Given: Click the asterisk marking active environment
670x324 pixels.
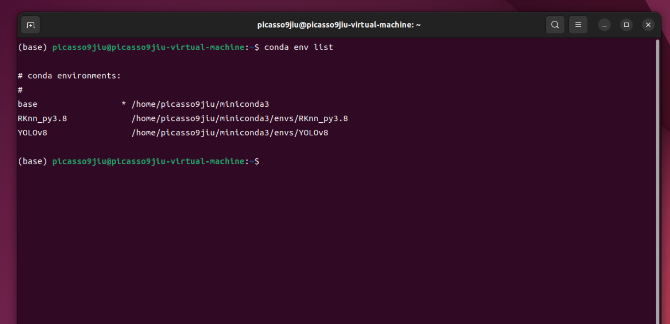Looking at the screenshot, I should [123, 104].
